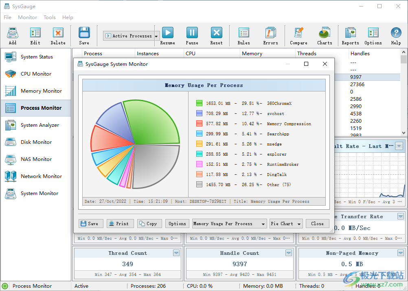The height and width of the screenshot is (291, 408).
Task: Open the Errors toolbar icon
Action: (271, 36)
